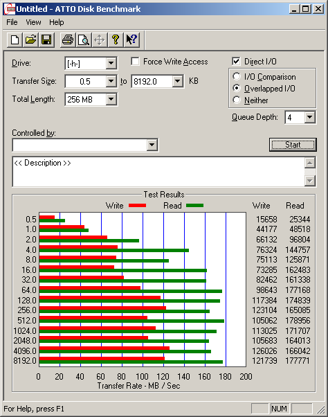Click the ATTO app icon in title bar

tap(10, 9)
